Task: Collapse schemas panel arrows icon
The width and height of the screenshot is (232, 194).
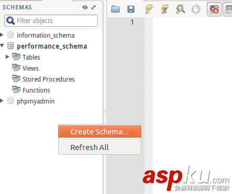Action: point(93,7)
